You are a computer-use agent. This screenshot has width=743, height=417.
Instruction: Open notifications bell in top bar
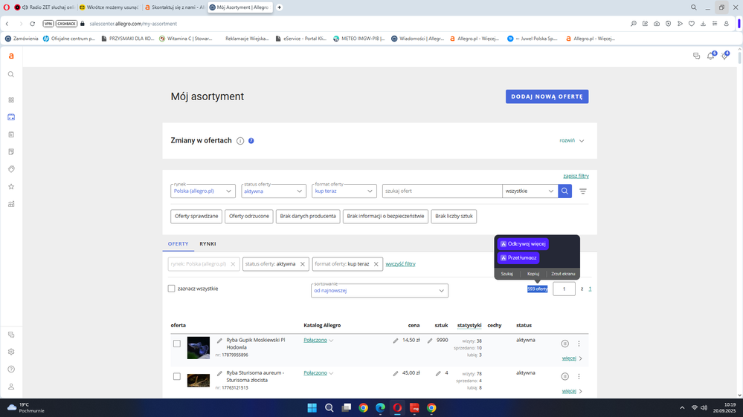click(710, 56)
